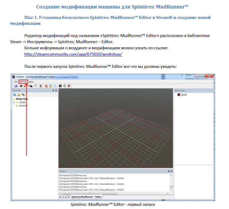This screenshot has width=229, height=209.
Task: Pin the File View panel
Action: (53, 91)
